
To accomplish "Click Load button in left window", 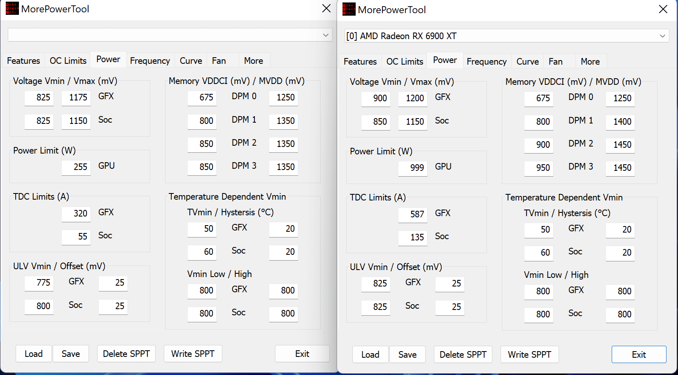I will tap(34, 354).
